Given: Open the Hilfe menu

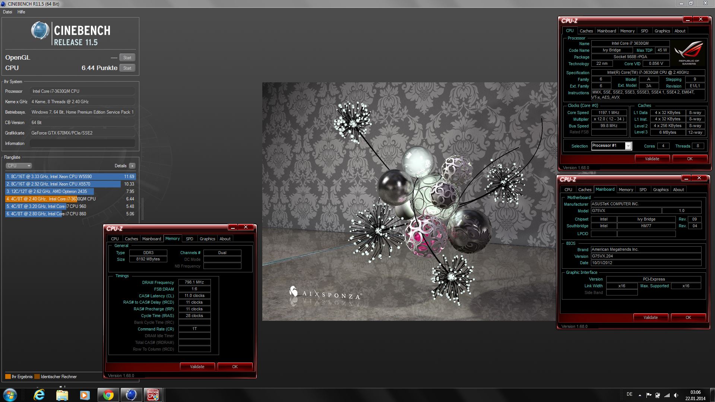Looking at the screenshot, I should (x=21, y=12).
